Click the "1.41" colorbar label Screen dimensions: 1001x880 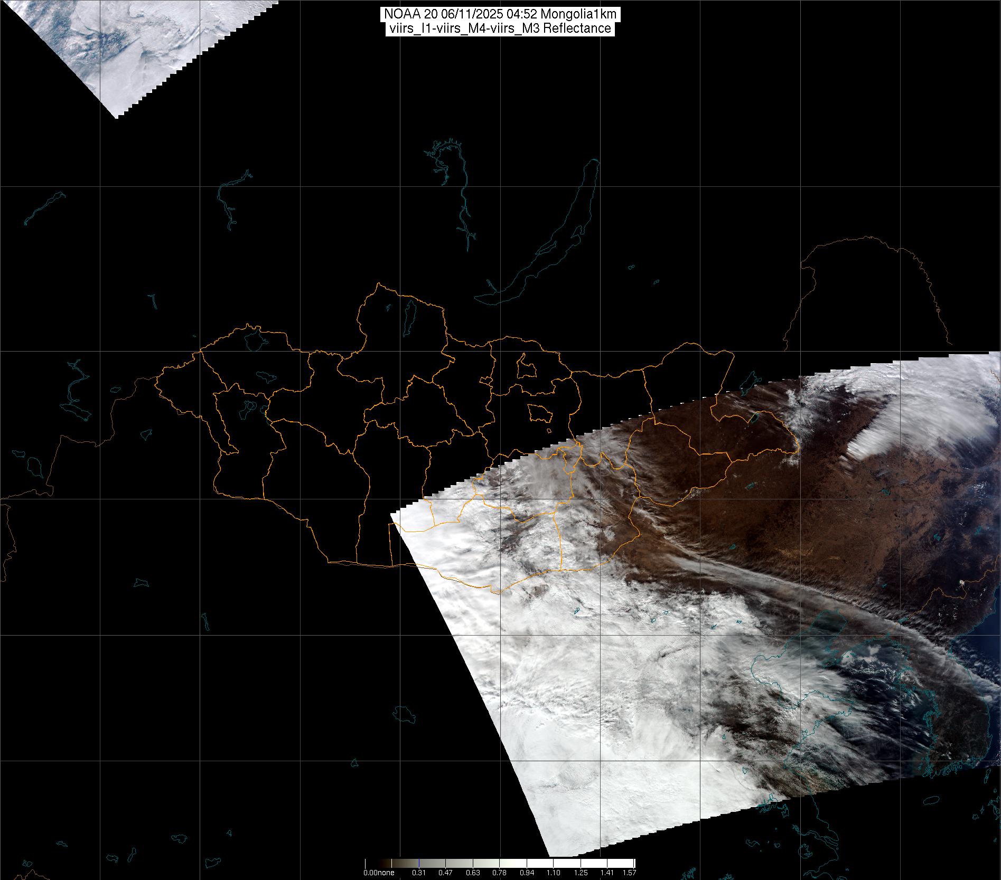[607, 873]
